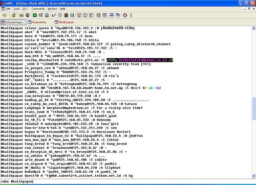Click the k3zia row
The height and width of the screenshot is (185, 256).
coord(50,40)
